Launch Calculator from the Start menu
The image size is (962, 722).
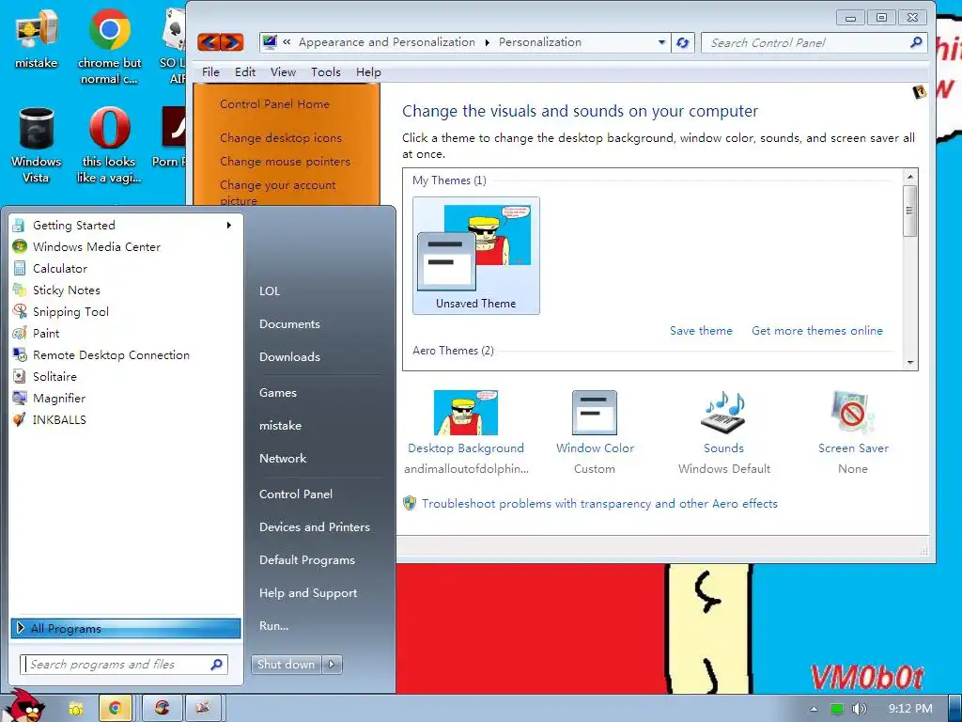pos(59,268)
